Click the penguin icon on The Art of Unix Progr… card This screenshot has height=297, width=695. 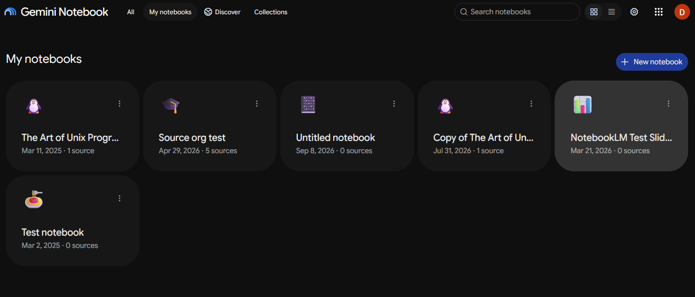point(33,106)
